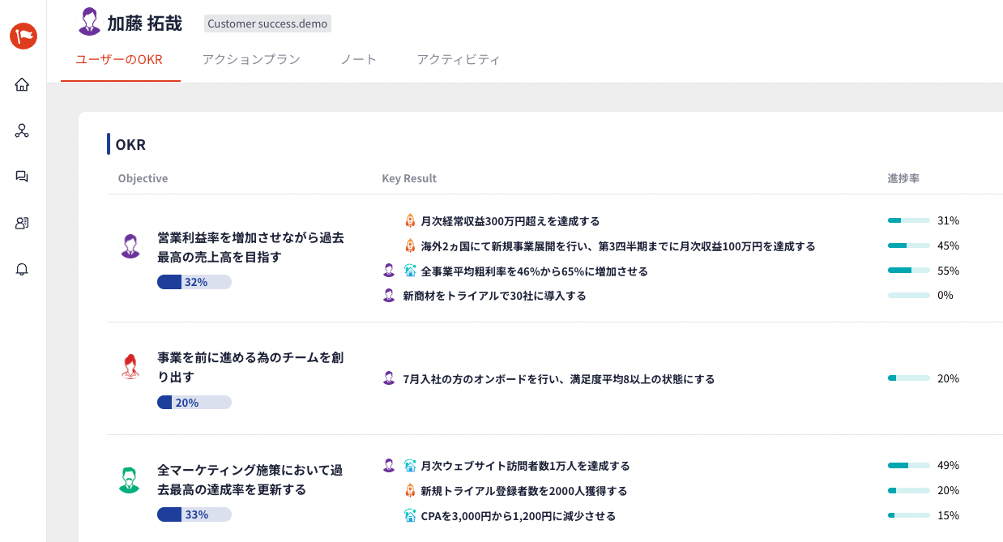Open the Home icon in sidebar
Image resolution: width=1003 pixels, height=542 pixels.
23,84
